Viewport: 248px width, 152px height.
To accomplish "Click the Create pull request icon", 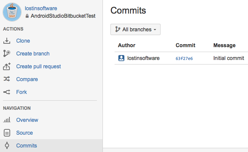I will (7, 66).
